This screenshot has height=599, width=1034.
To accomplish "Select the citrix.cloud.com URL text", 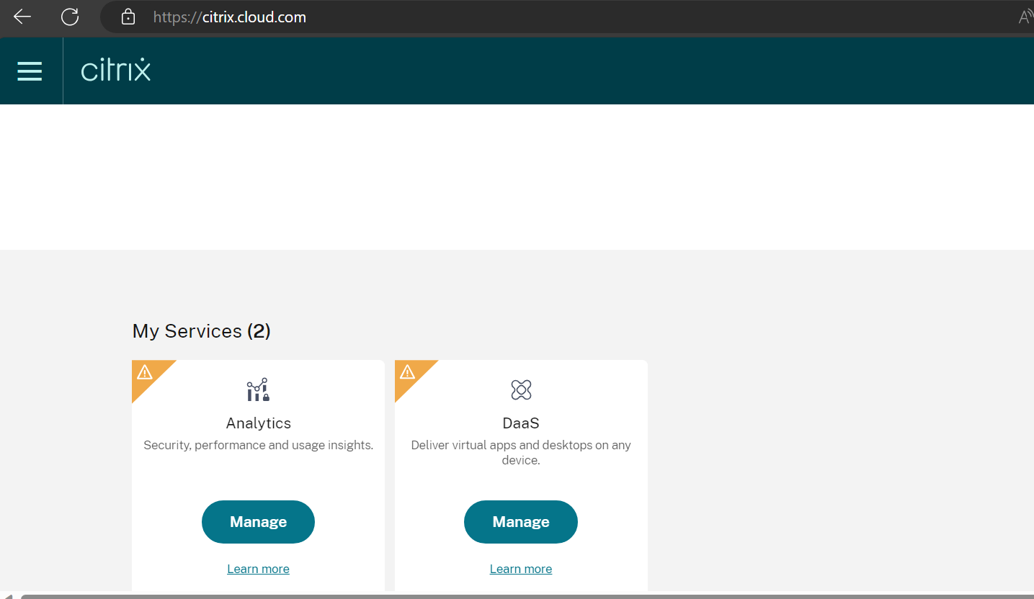I will tap(228, 17).
